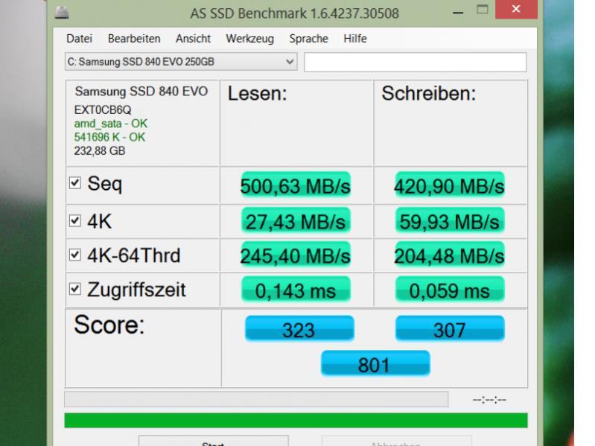Maximize the AS SSD Benchmark window
The image size is (595, 446).
pos(483,10)
